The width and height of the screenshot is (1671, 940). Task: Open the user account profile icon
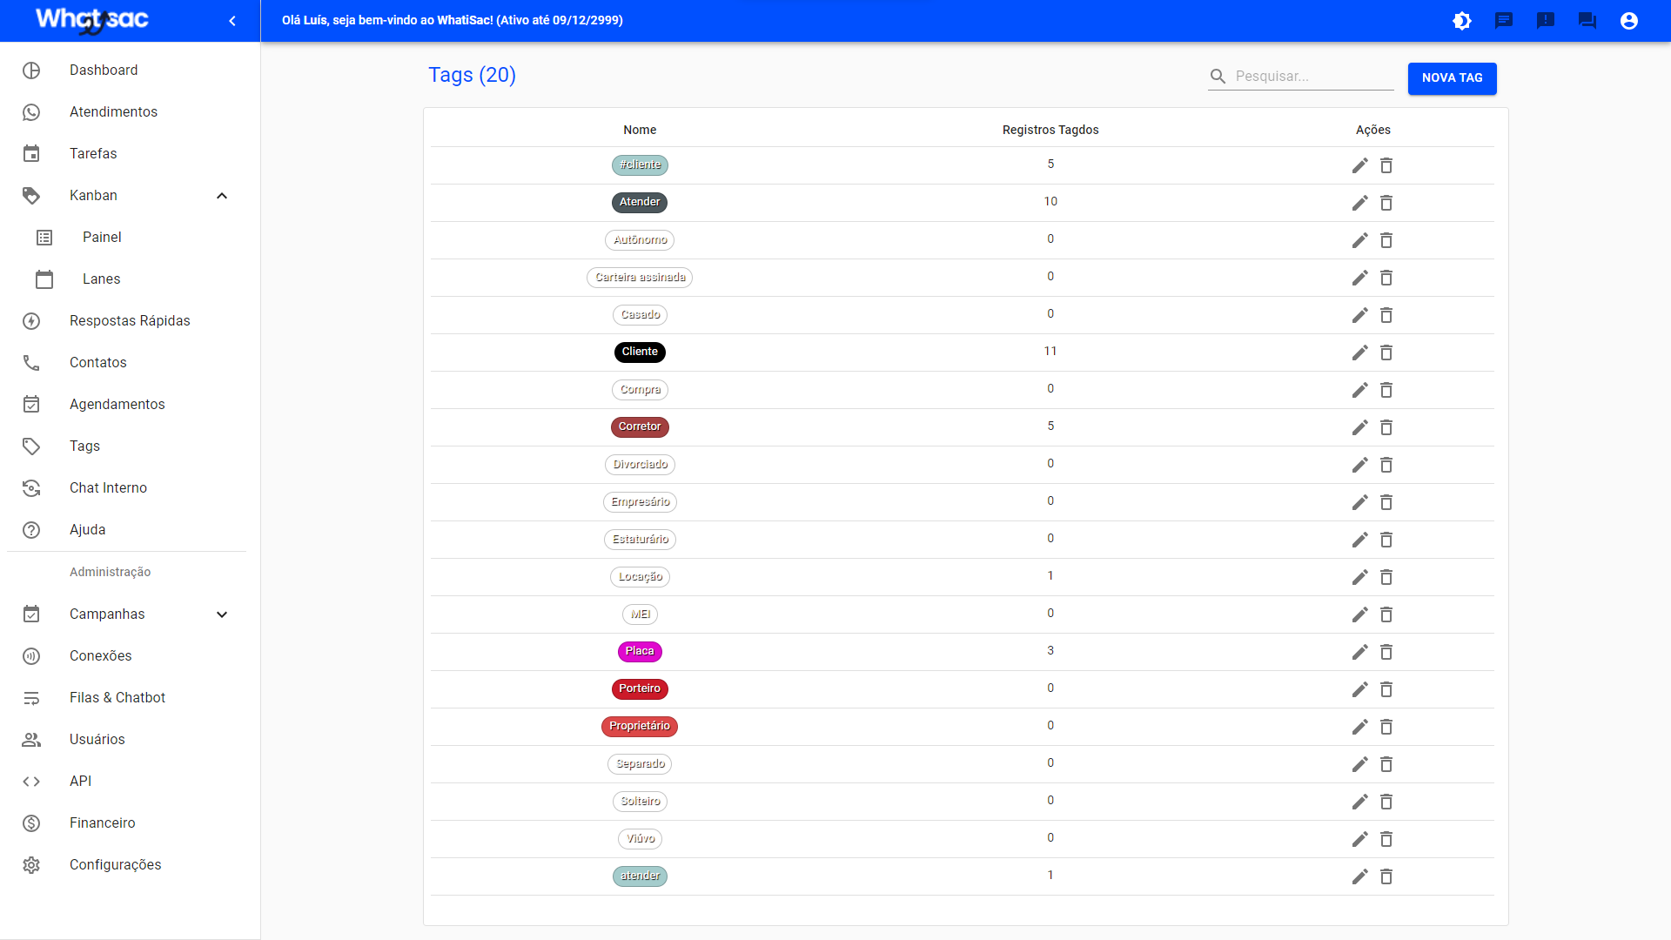coord(1629,21)
